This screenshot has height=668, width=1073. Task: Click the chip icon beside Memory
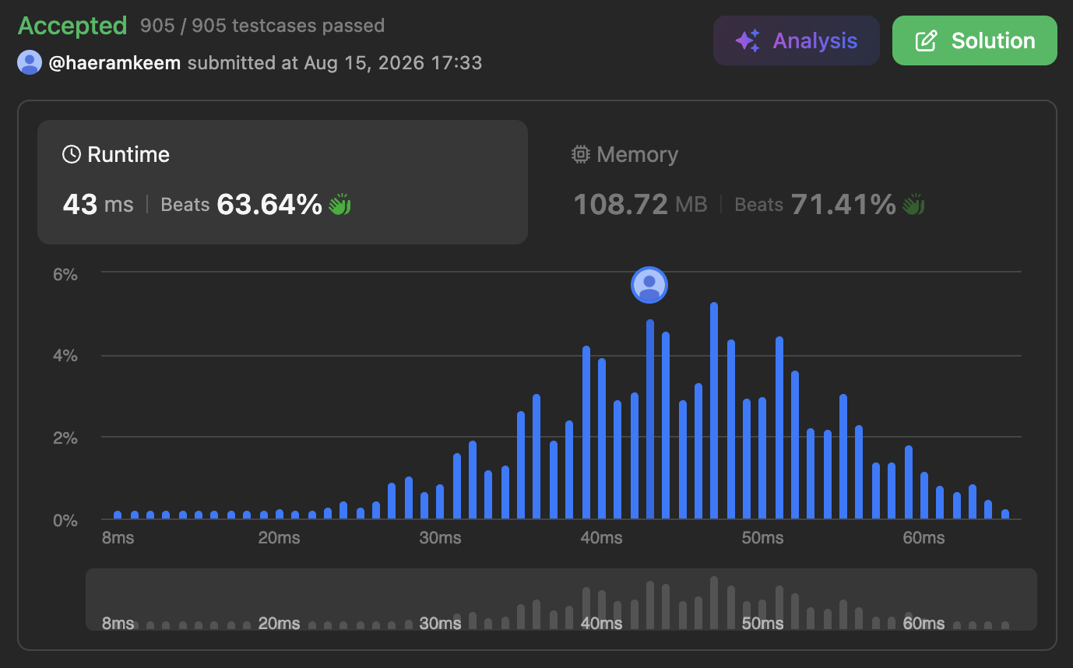(x=580, y=154)
